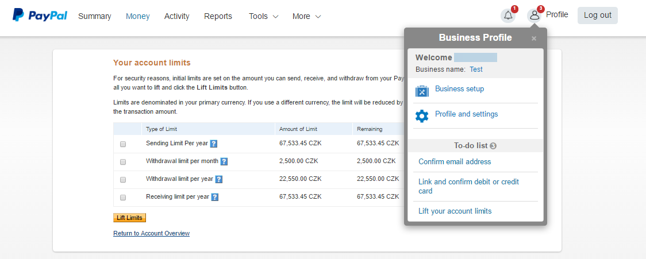Click the 22,550.00 CZK amount of limit cell
The height and width of the screenshot is (259, 646).
[301, 179]
